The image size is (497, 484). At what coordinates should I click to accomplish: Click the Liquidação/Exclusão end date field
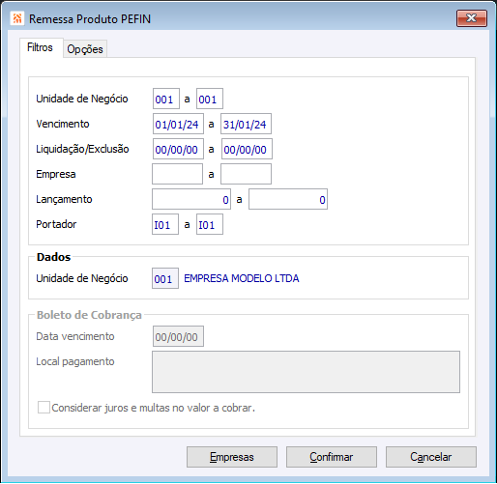click(x=247, y=149)
